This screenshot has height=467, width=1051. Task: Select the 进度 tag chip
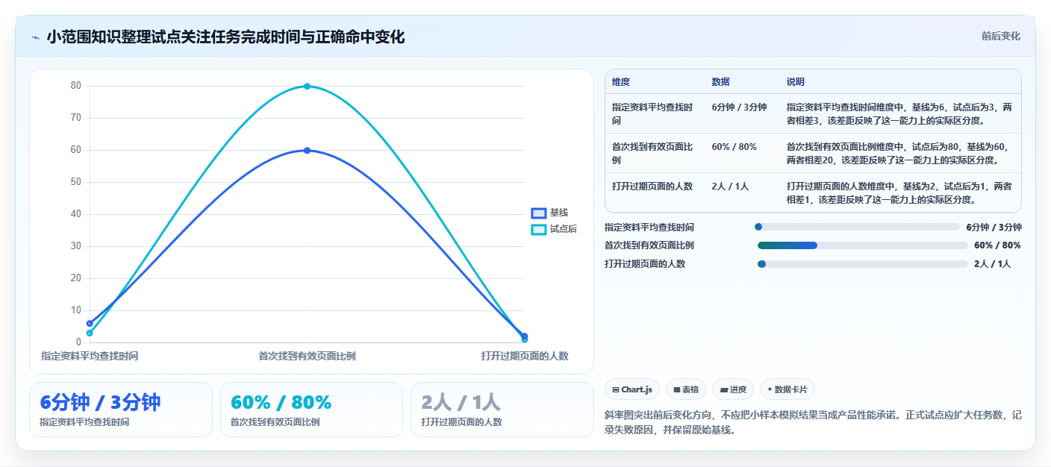click(x=732, y=389)
